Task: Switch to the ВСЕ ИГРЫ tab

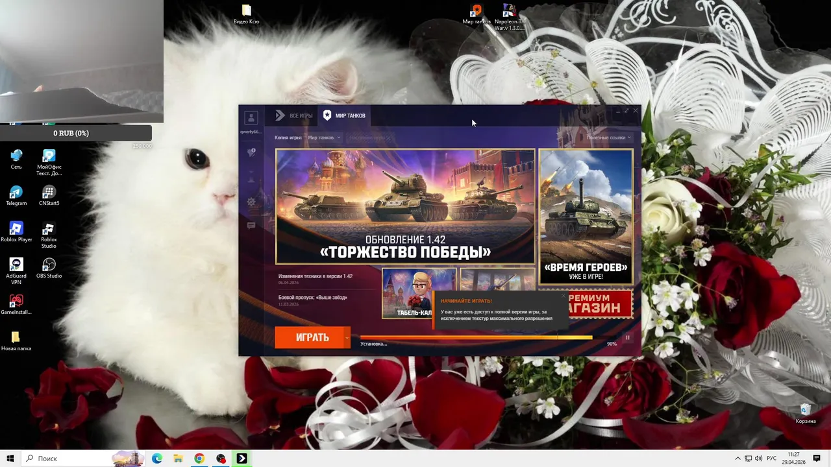Action: (x=293, y=115)
